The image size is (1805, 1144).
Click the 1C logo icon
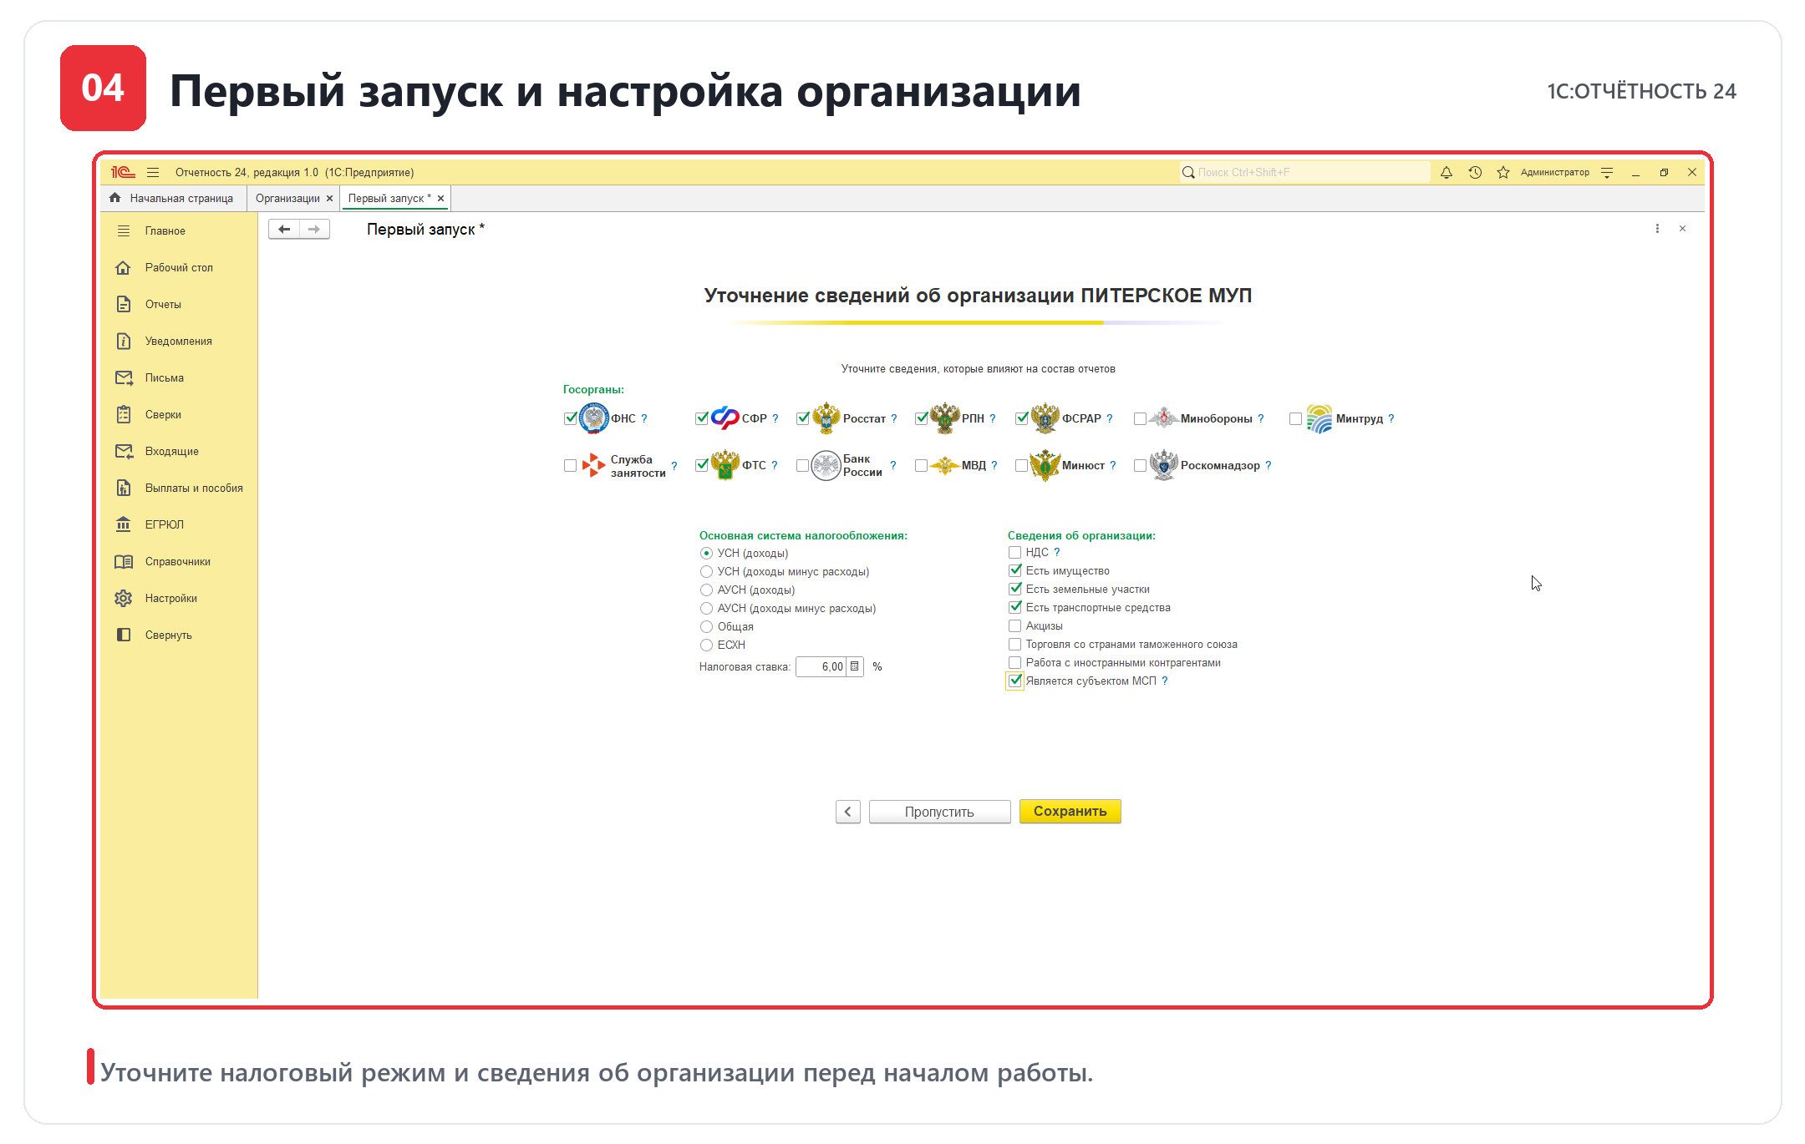[x=123, y=172]
